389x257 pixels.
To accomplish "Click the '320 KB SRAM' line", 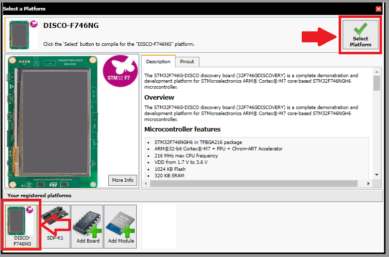I will 170,176.
